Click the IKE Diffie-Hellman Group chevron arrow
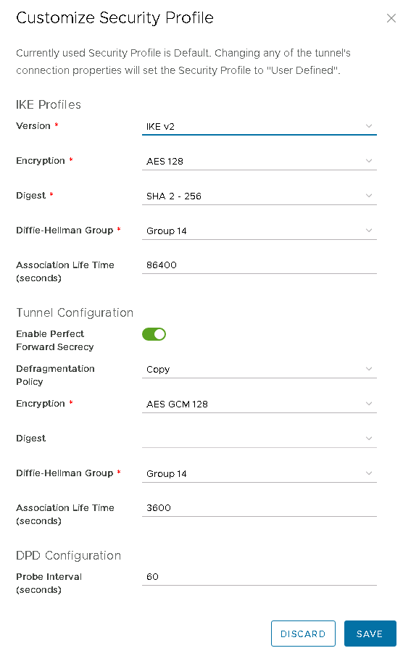The image size is (403, 656). point(369,231)
